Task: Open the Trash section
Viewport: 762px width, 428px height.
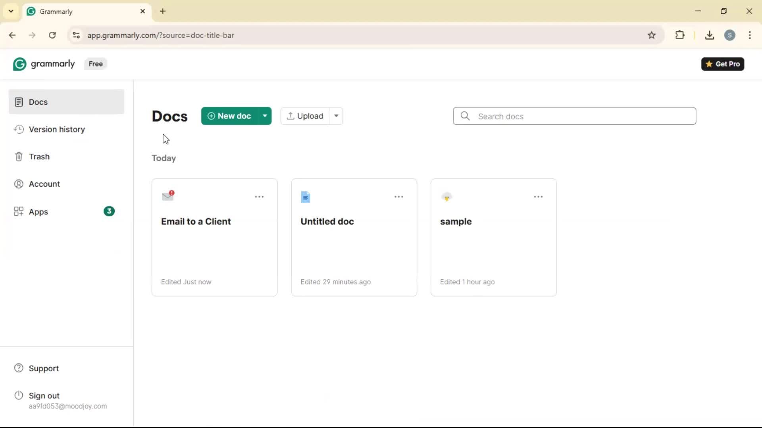Action: point(39,157)
